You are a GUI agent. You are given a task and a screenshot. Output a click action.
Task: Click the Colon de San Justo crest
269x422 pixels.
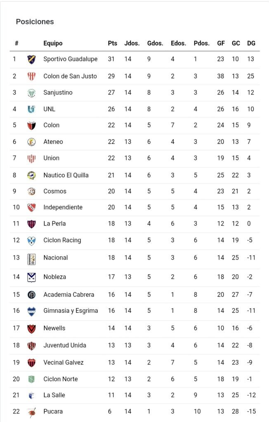(x=31, y=76)
